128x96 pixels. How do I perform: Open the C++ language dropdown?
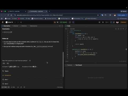click(x=67, y=29)
